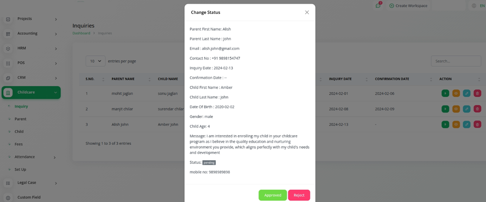The image size is (486, 202).
Task: Click the POS sidebar icon
Action: pyautogui.click(x=8, y=63)
